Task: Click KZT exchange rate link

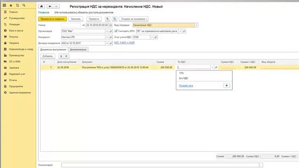Action: [124, 43]
